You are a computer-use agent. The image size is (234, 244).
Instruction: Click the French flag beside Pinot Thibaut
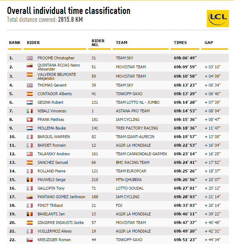pos(30,205)
